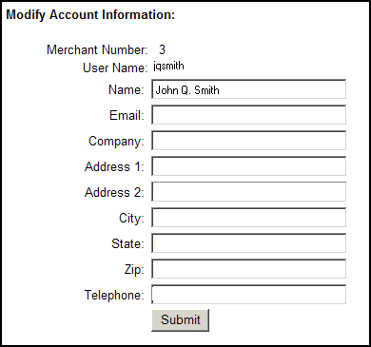Click the User Name label
This screenshot has height=347, width=371.
point(115,67)
